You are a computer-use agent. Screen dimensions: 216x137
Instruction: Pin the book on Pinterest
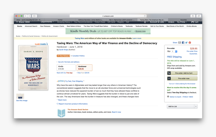[190, 43]
